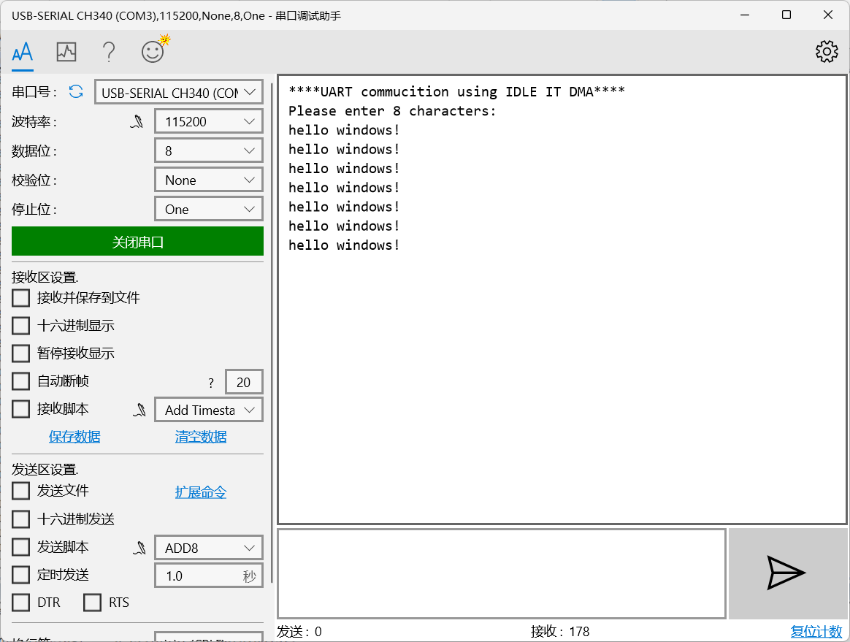The width and height of the screenshot is (850, 642).
Task: Open the stop bits One dropdown
Action: click(x=209, y=210)
